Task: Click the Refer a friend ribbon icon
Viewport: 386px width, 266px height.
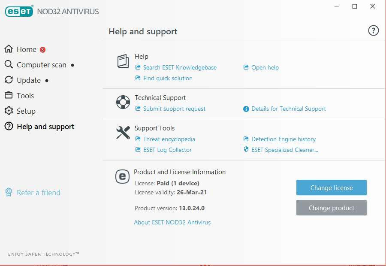Action: 9,192
